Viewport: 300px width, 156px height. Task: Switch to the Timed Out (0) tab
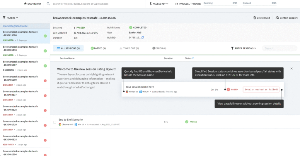(129, 48)
